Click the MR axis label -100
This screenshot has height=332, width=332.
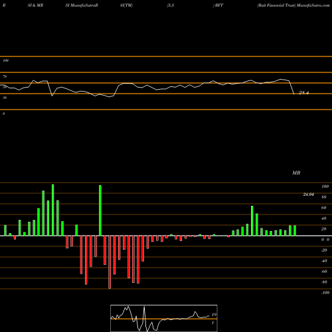(325, 293)
